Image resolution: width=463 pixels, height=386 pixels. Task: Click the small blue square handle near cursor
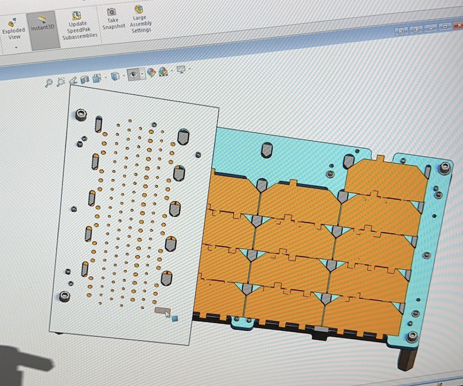click(175, 318)
